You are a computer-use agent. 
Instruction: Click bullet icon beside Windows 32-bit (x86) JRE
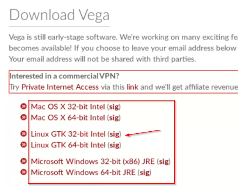pyautogui.click(x=23, y=161)
